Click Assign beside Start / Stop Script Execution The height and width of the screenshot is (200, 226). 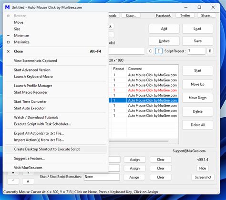coord(134,177)
